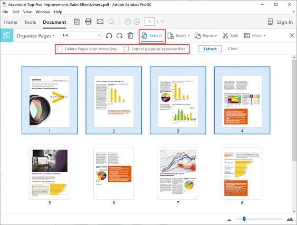This screenshot has width=297, height=225.
Task: Click large thumbnail size mountain icon
Action: point(290,219)
